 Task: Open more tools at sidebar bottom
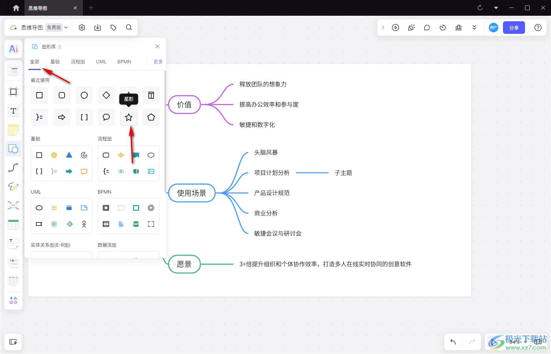[13, 300]
